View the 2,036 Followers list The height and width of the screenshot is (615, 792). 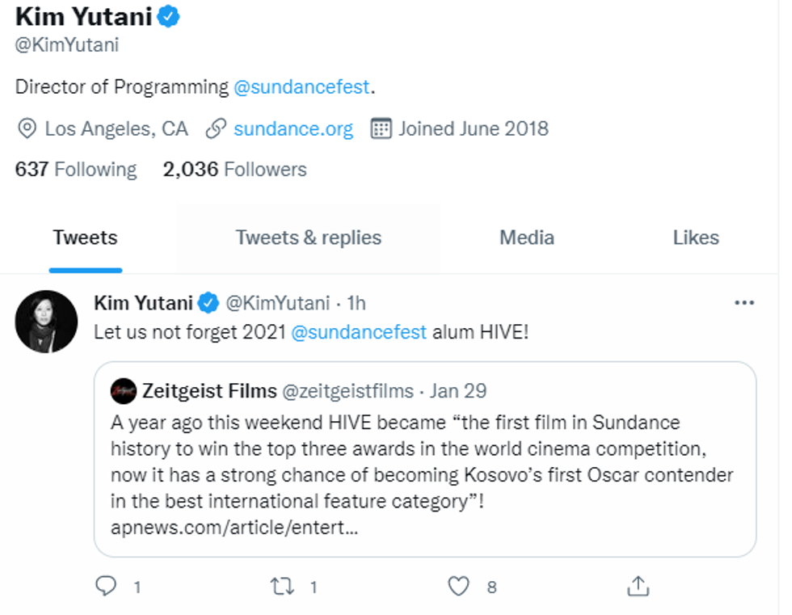(234, 170)
